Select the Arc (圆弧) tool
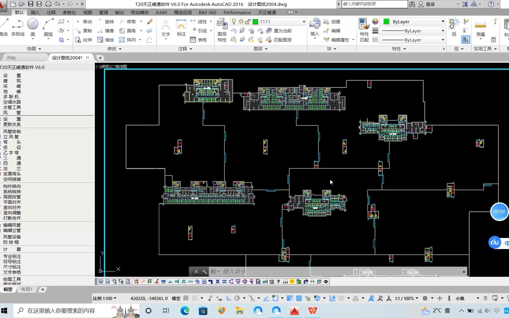The width and height of the screenshot is (509, 318). (x=48, y=27)
